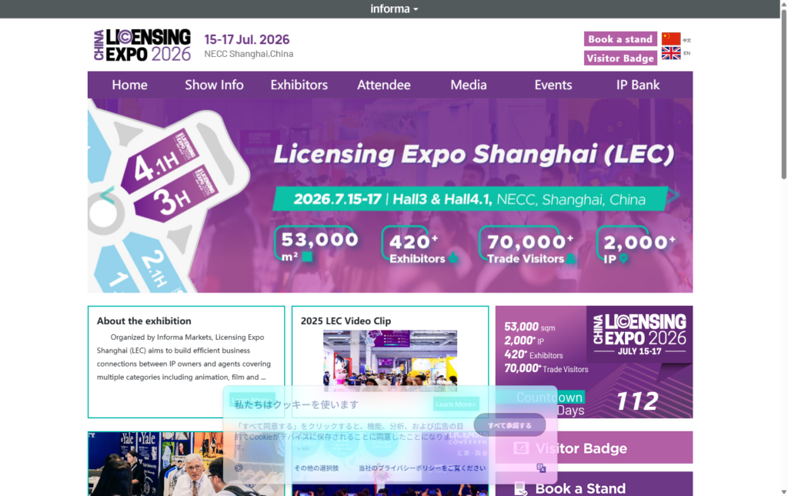
Task: Select the Events menu item
Action: [553, 85]
